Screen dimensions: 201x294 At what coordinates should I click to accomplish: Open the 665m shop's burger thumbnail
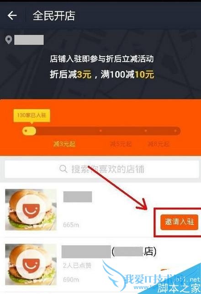point(31,210)
